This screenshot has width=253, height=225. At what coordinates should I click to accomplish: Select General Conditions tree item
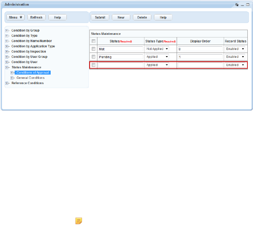(31, 78)
